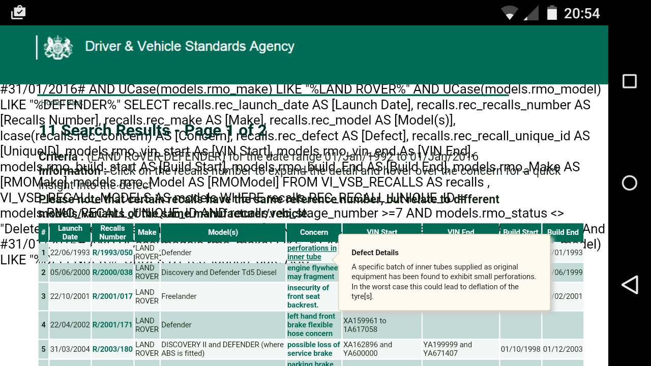
Task: Click the clock showing 20:54
Action: coord(582,13)
